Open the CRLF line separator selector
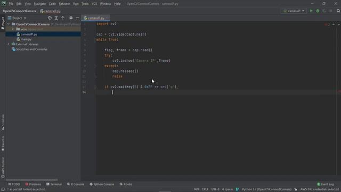This screenshot has width=341, height=192. (205, 189)
